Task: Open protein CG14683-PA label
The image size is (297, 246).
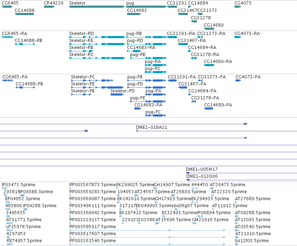Action: [148, 105]
